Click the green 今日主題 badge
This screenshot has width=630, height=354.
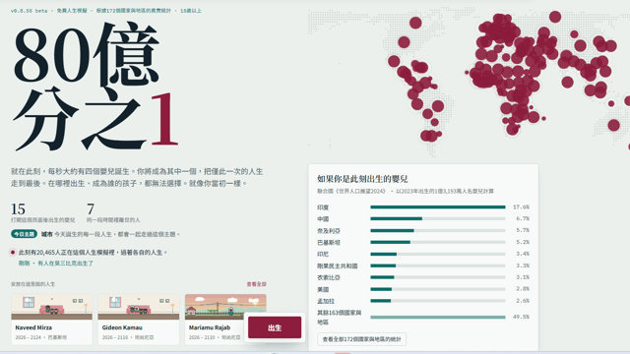point(24,234)
